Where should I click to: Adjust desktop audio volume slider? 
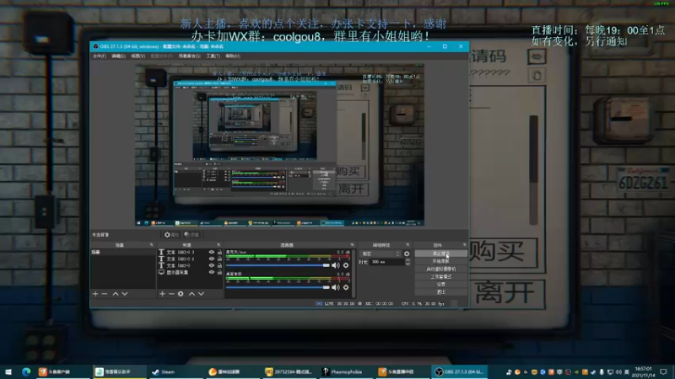(x=278, y=287)
